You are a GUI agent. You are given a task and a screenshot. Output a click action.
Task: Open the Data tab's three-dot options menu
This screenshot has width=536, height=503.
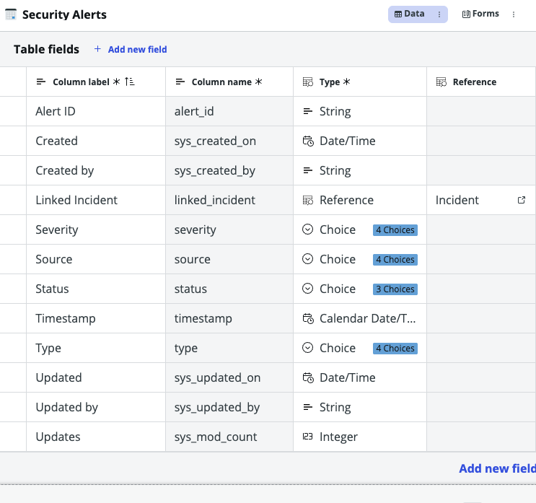pos(439,14)
